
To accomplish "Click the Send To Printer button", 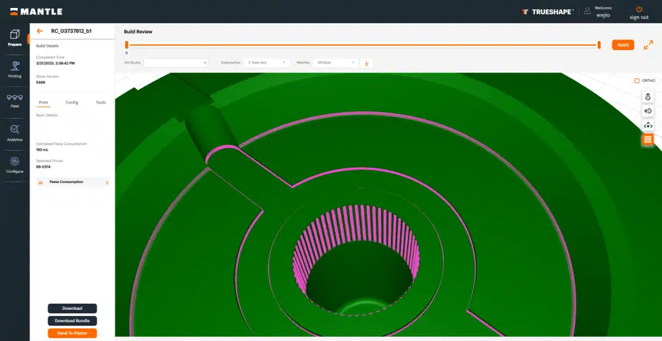I will pos(72,333).
